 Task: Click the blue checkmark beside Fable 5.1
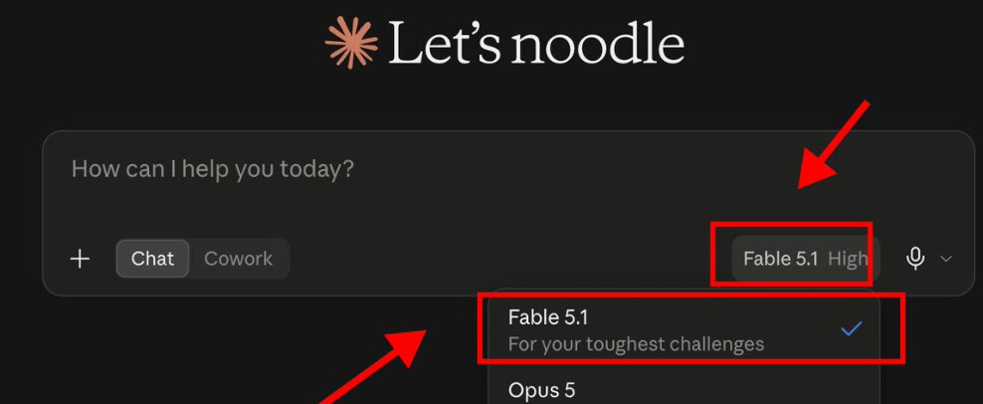coord(851,328)
